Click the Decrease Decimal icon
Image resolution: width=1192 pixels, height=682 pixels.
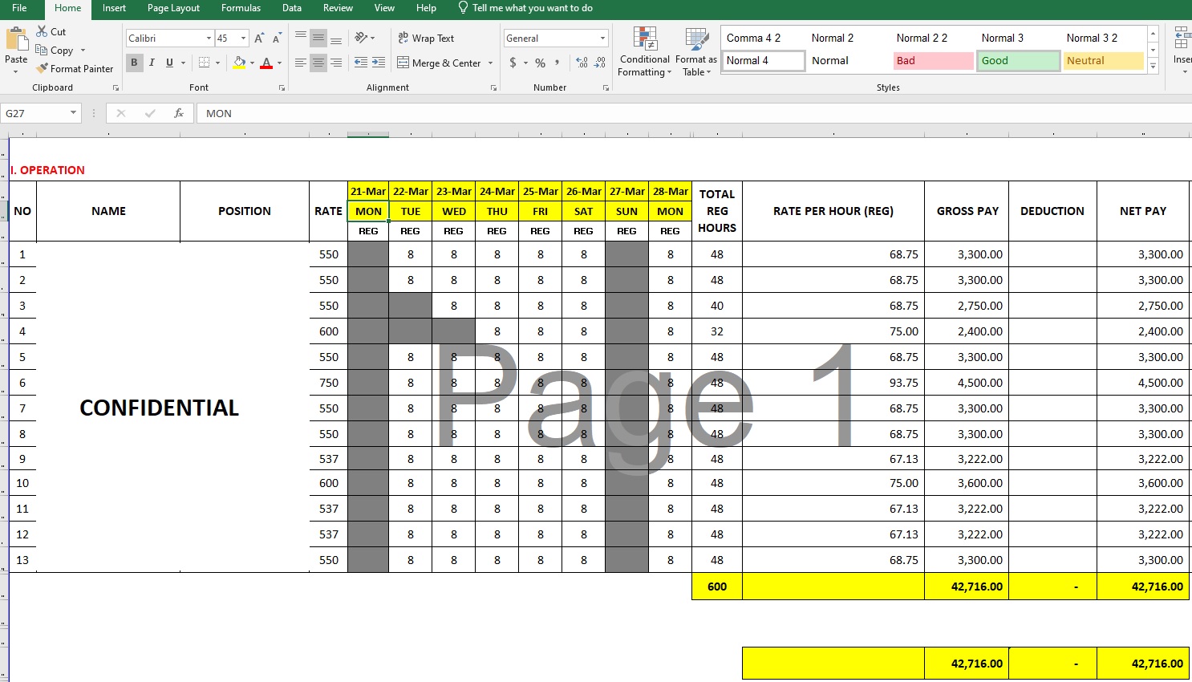click(600, 63)
